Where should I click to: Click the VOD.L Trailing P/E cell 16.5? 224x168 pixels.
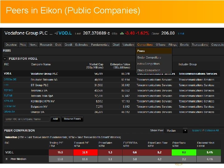tap(61, 152)
